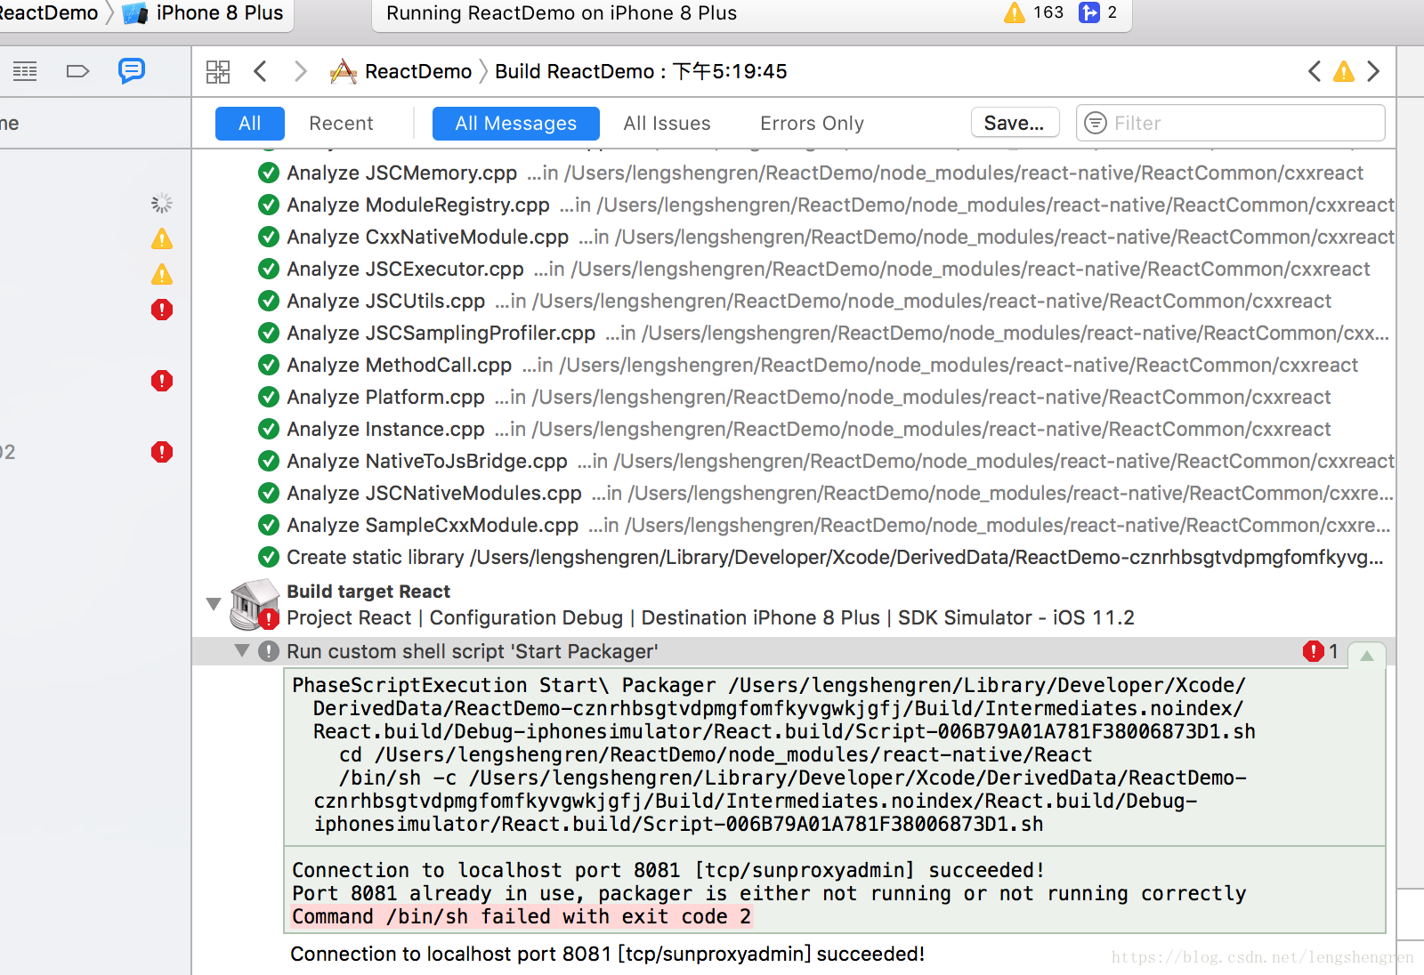Select the Analyze NativeToJsBridge.cpp row

coord(794,461)
